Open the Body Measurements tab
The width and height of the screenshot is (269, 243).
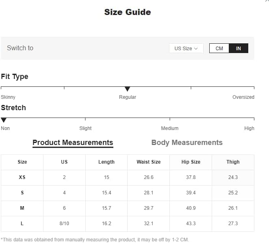tap(187, 143)
